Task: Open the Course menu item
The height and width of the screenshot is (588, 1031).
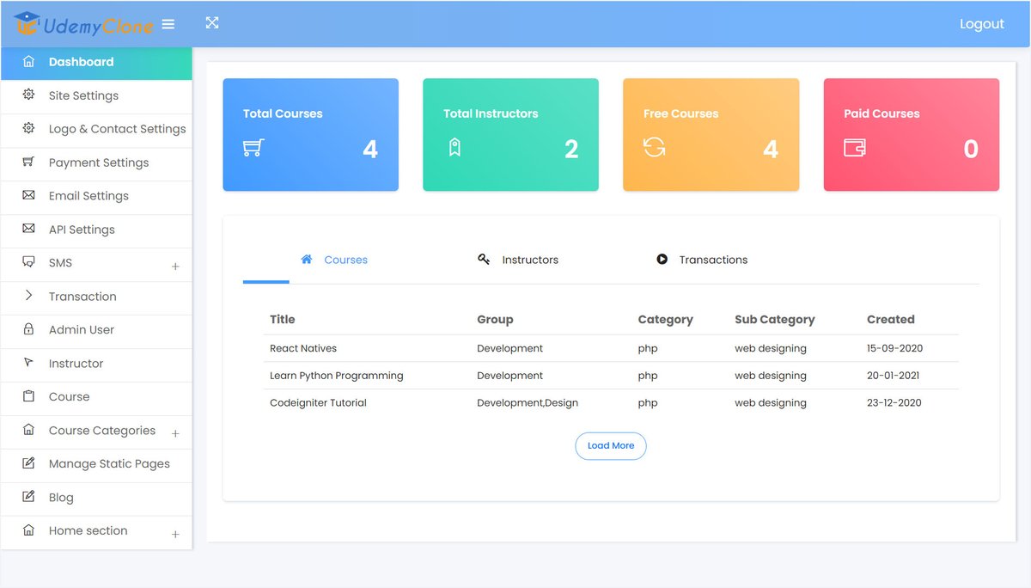Action: tap(96, 397)
